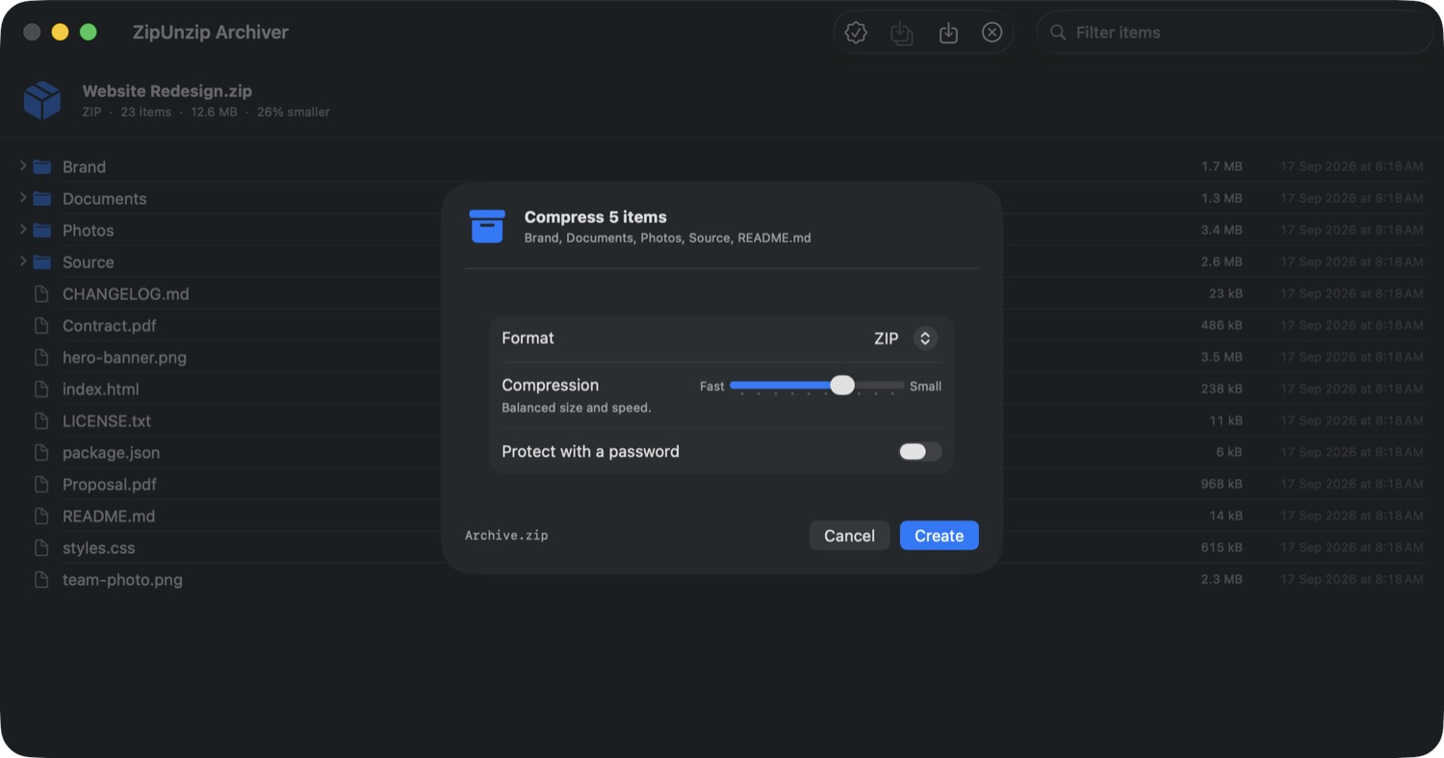Screen dimensions: 1444x758
Task: Click the Archive.zip file name label
Action: 506,536
